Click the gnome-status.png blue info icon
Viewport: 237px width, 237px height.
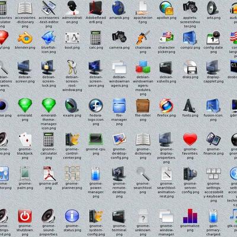tap(72, 216)
